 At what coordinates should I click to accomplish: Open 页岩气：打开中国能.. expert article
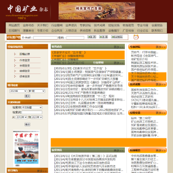pyautogui.click(x=145, y=52)
